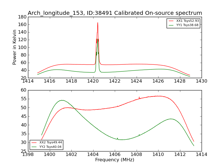The image size is (224, 168).
Task: Click the 1410 tick label on lower plot
Action: click(158, 155)
